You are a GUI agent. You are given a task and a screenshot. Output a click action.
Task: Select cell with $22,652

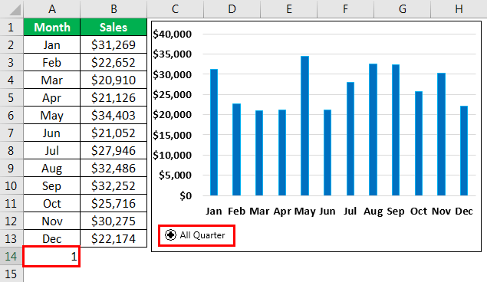click(114, 62)
